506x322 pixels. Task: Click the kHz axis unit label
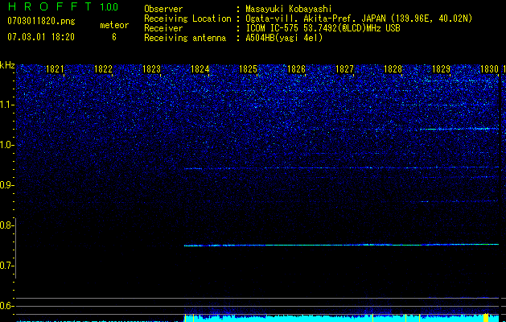click(7, 65)
